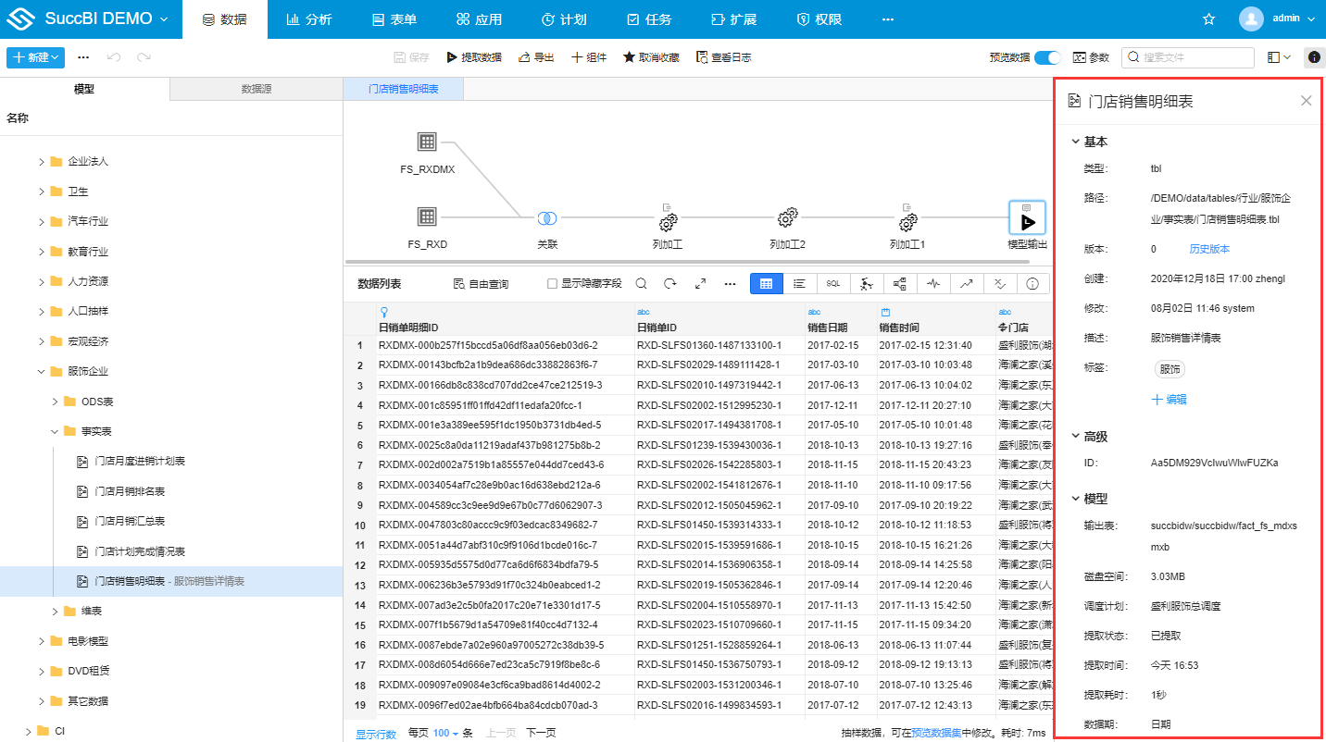Open the 分析 tab in the top navigation
Viewport: 1326px width, 742px height.
[x=308, y=19]
